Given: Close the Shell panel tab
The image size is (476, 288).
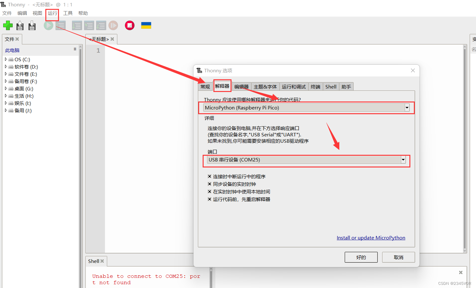Looking at the screenshot, I should click(102, 261).
